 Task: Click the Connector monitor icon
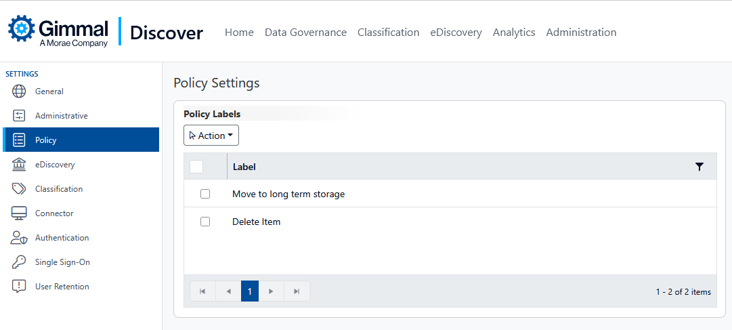(x=20, y=213)
